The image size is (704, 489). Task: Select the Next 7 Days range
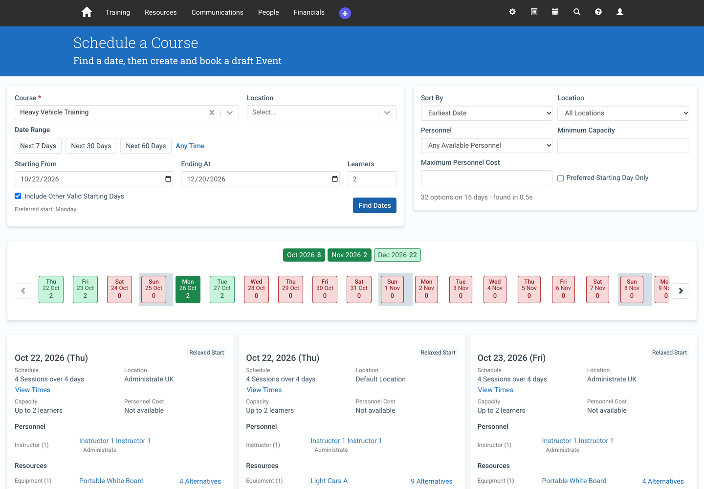[x=38, y=146]
